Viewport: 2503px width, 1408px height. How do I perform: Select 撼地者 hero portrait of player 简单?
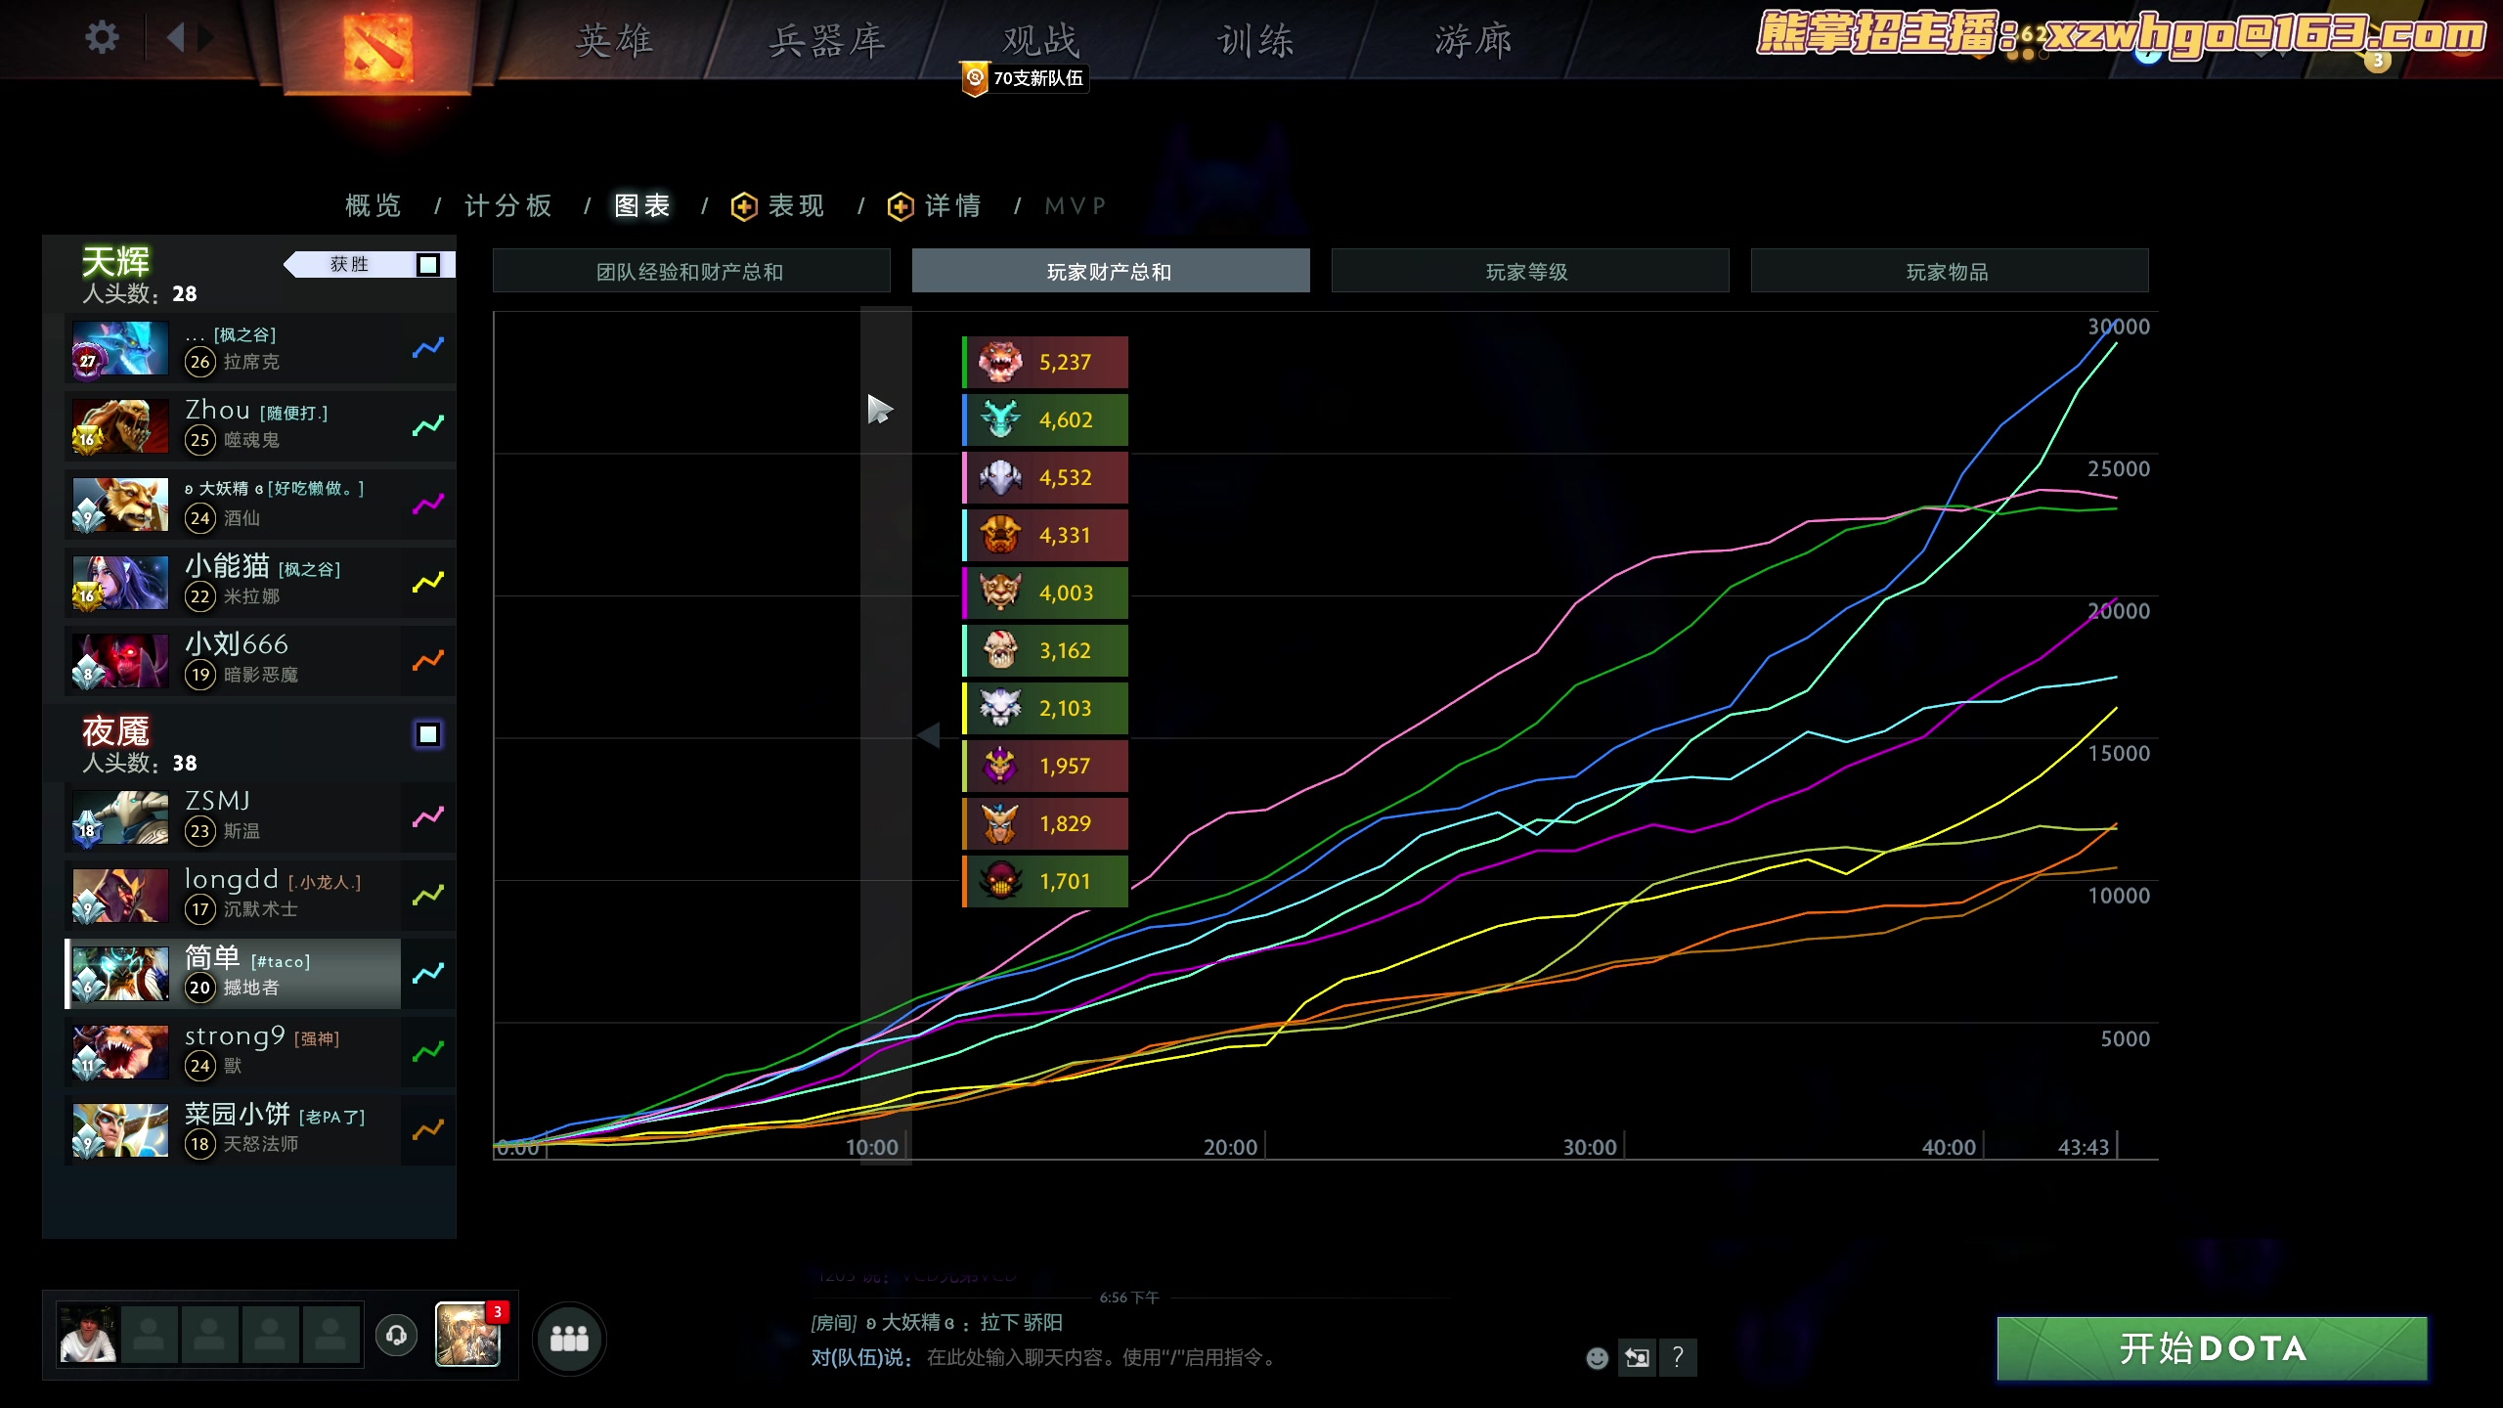pos(118,973)
